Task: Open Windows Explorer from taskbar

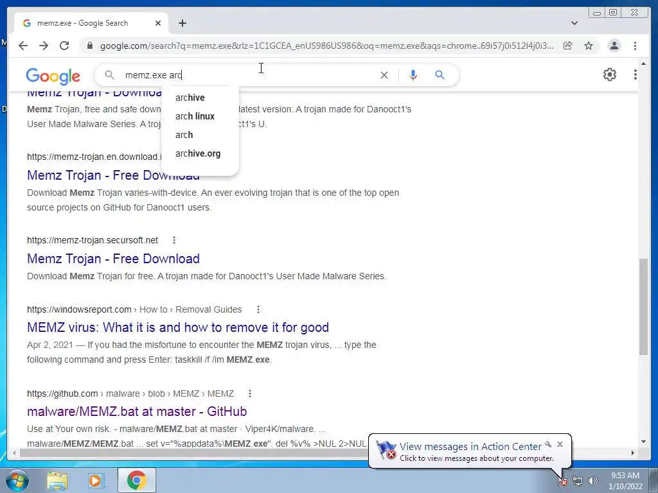Action: 57,480
